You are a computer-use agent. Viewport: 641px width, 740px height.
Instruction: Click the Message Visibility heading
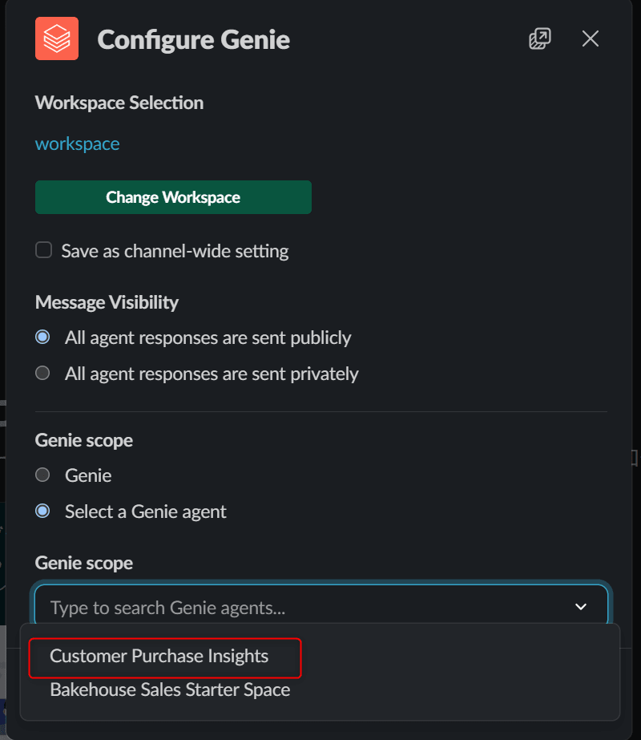[107, 302]
